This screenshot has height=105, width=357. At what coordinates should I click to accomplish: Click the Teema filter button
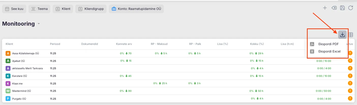tap(39, 9)
